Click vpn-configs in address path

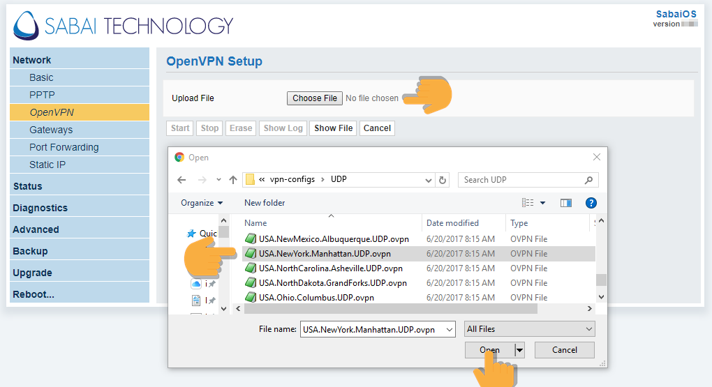point(292,179)
